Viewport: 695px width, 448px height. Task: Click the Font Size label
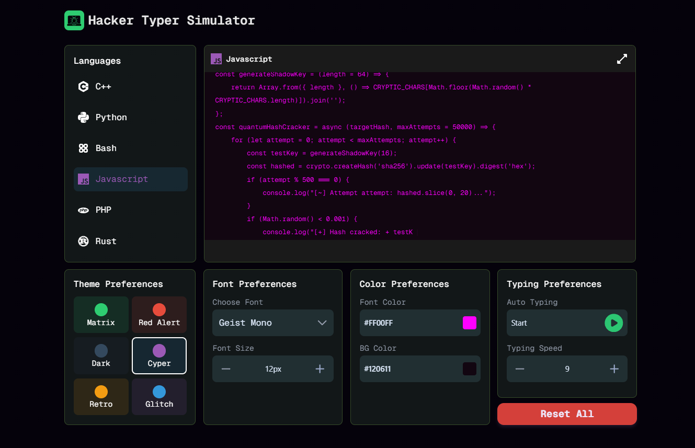(233, 348)
